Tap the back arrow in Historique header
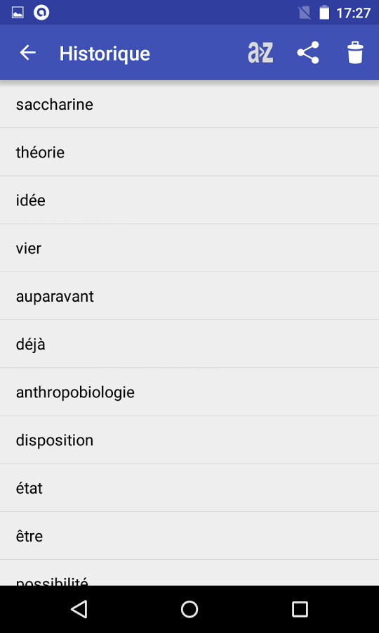Viewport: 379px width, 633px height. (x=28, y=53)
